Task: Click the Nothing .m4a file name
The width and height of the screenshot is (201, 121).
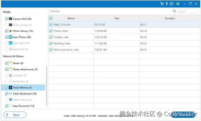Action: point(62,43)
